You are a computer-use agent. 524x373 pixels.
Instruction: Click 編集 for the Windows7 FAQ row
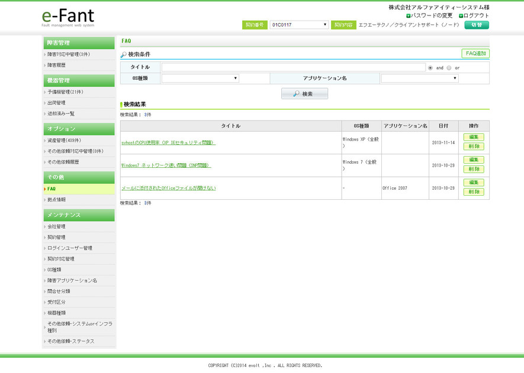(x=474, y=160)
